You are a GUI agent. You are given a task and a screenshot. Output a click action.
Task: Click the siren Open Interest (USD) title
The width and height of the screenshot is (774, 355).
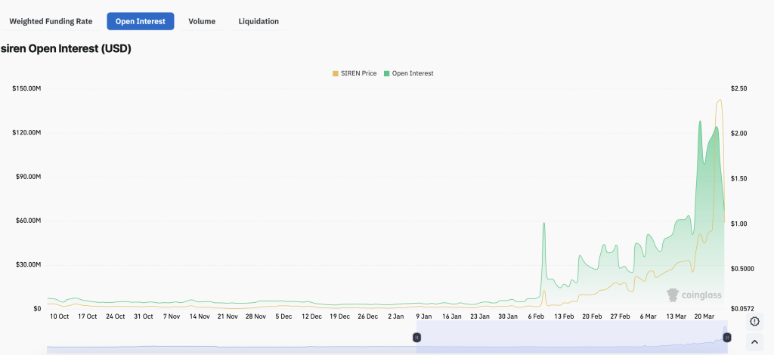coord(66,48)
